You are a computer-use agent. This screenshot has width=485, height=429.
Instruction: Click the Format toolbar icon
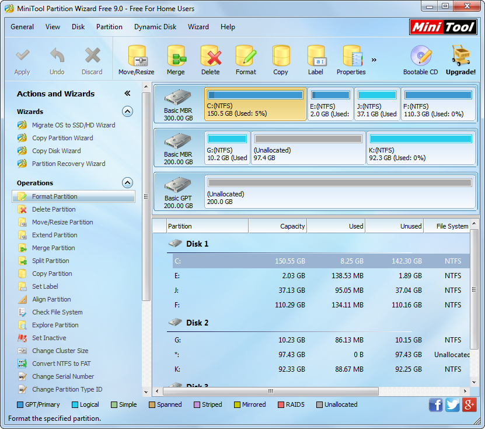click(246, 56)
